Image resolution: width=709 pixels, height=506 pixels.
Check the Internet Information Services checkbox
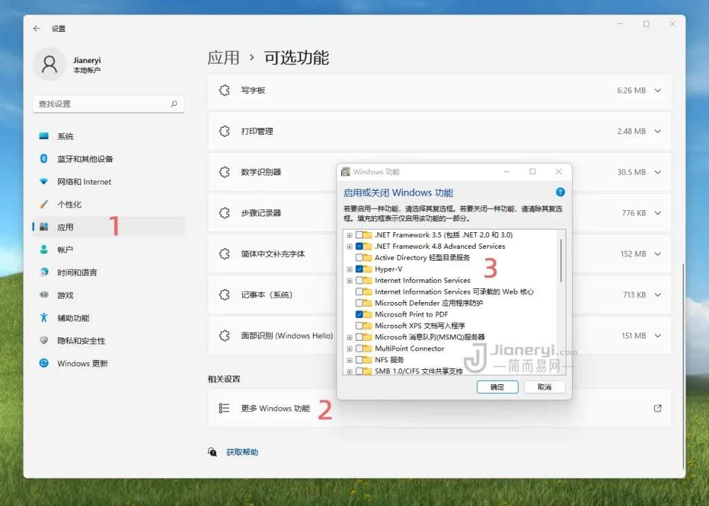(359, 281)
